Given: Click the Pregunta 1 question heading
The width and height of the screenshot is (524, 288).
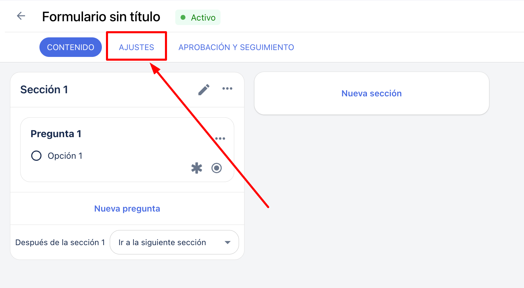Looking at the screenshot, I should click(x=56, y=134).
